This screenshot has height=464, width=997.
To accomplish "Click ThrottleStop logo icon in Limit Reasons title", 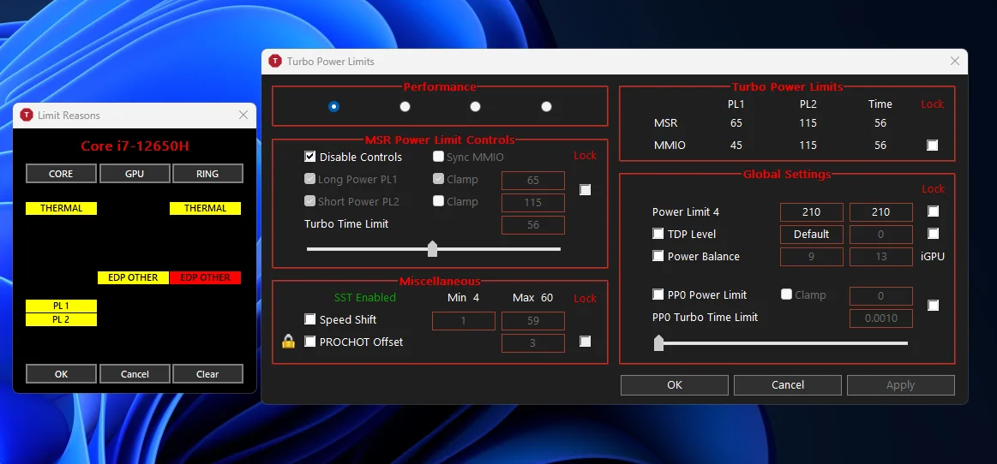I will [x=27, y=115].
